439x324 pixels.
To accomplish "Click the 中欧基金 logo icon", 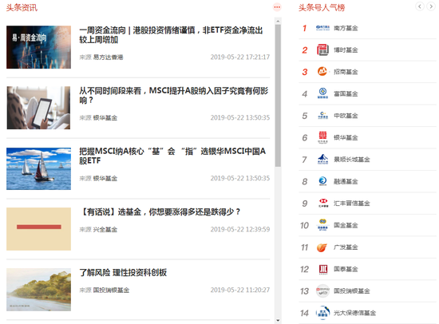I will pos(322,116).
